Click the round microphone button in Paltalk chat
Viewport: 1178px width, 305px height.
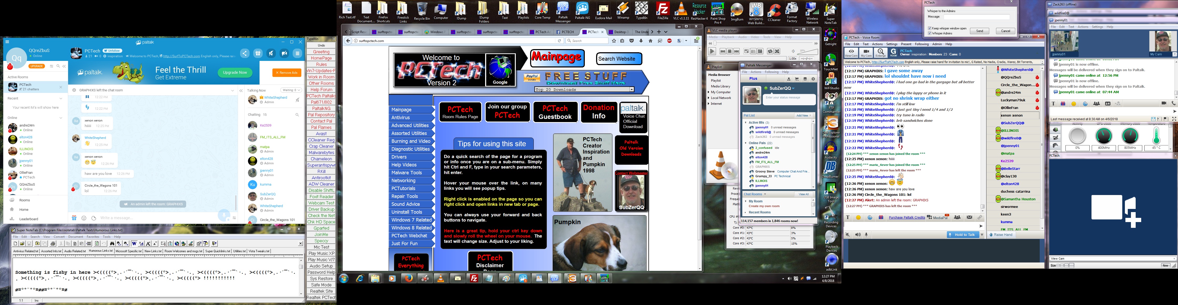224,215
